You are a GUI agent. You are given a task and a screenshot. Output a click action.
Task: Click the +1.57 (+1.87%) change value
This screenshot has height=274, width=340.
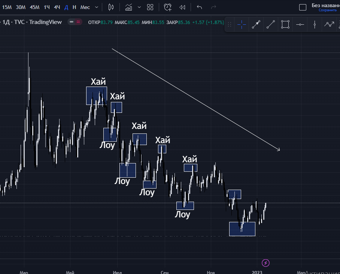click(208, 22)
